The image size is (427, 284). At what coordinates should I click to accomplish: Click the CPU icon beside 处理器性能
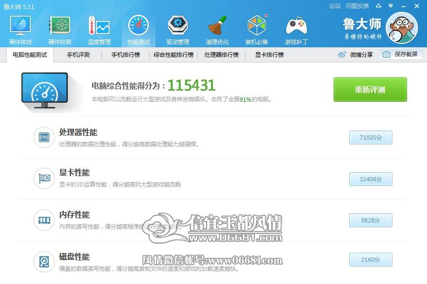[x=44, y=137]
